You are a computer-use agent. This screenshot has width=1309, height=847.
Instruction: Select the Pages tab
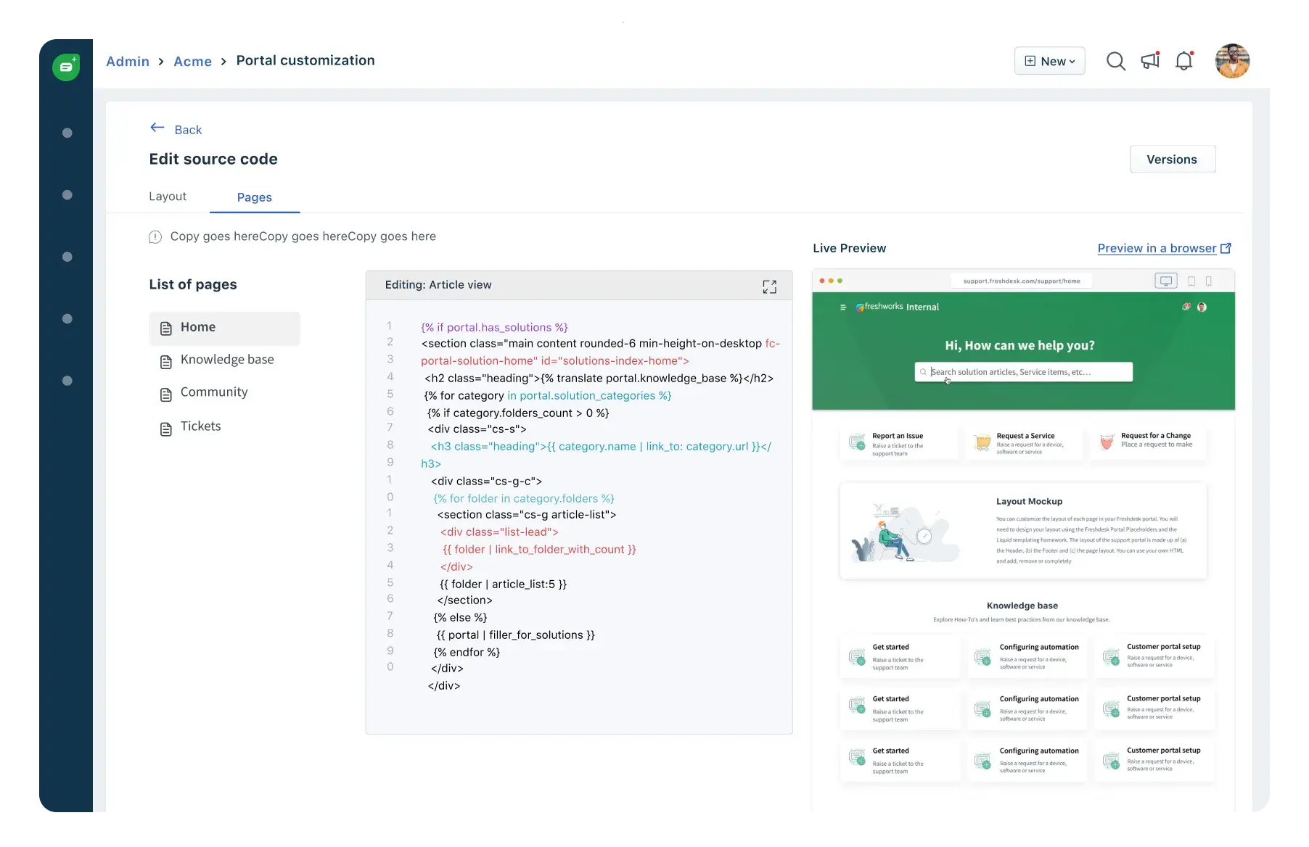pos(254,197)
